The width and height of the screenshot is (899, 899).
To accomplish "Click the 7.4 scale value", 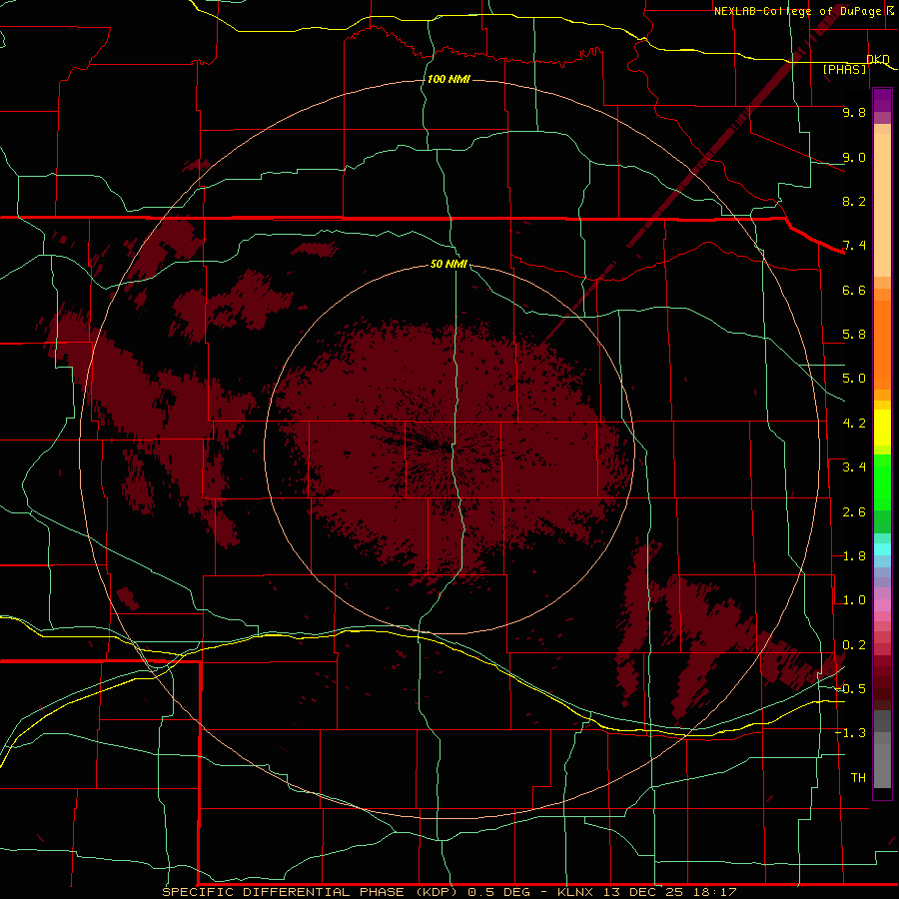I will [x=854, y=246].
